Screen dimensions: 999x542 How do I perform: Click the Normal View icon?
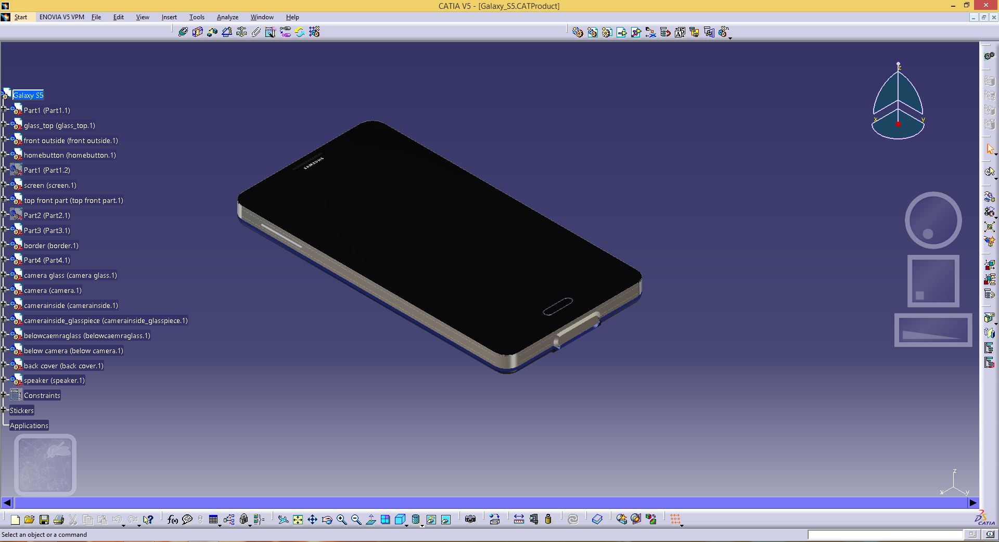pyautogui.click(x=371, y=519)
